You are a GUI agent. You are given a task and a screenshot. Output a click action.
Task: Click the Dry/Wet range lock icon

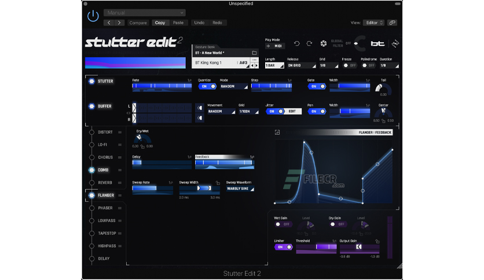(142, 146)
